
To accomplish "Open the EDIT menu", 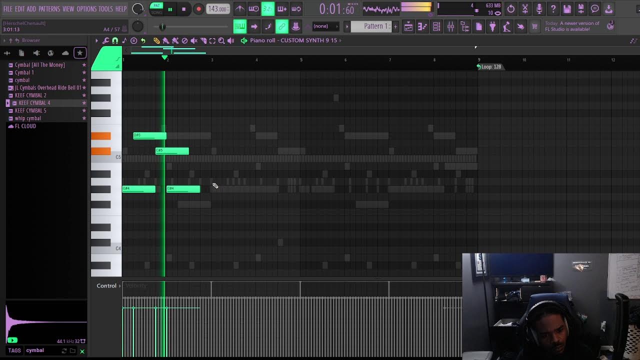I will click(x=20, y=9).
